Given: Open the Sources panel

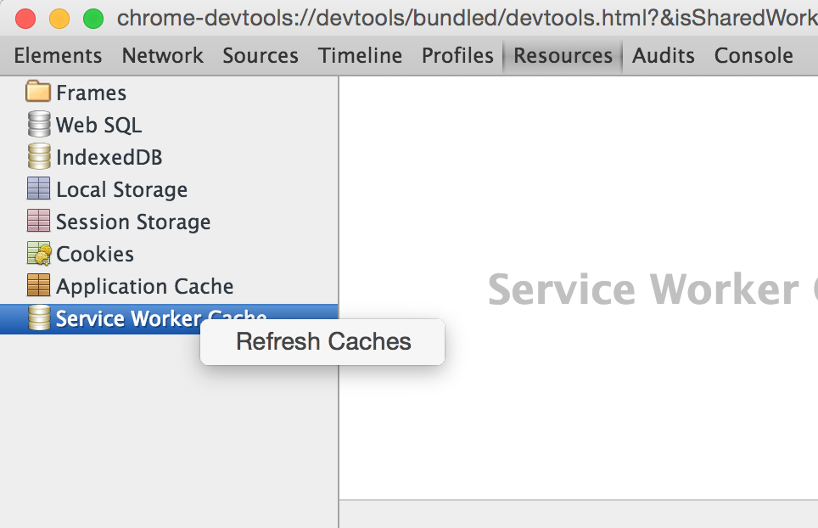Looking at the screenshot, I should [x=260, y=55].
